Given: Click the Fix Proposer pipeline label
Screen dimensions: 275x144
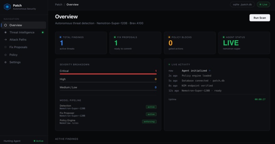Looking at the screenshot, I should tap(67, 113).
